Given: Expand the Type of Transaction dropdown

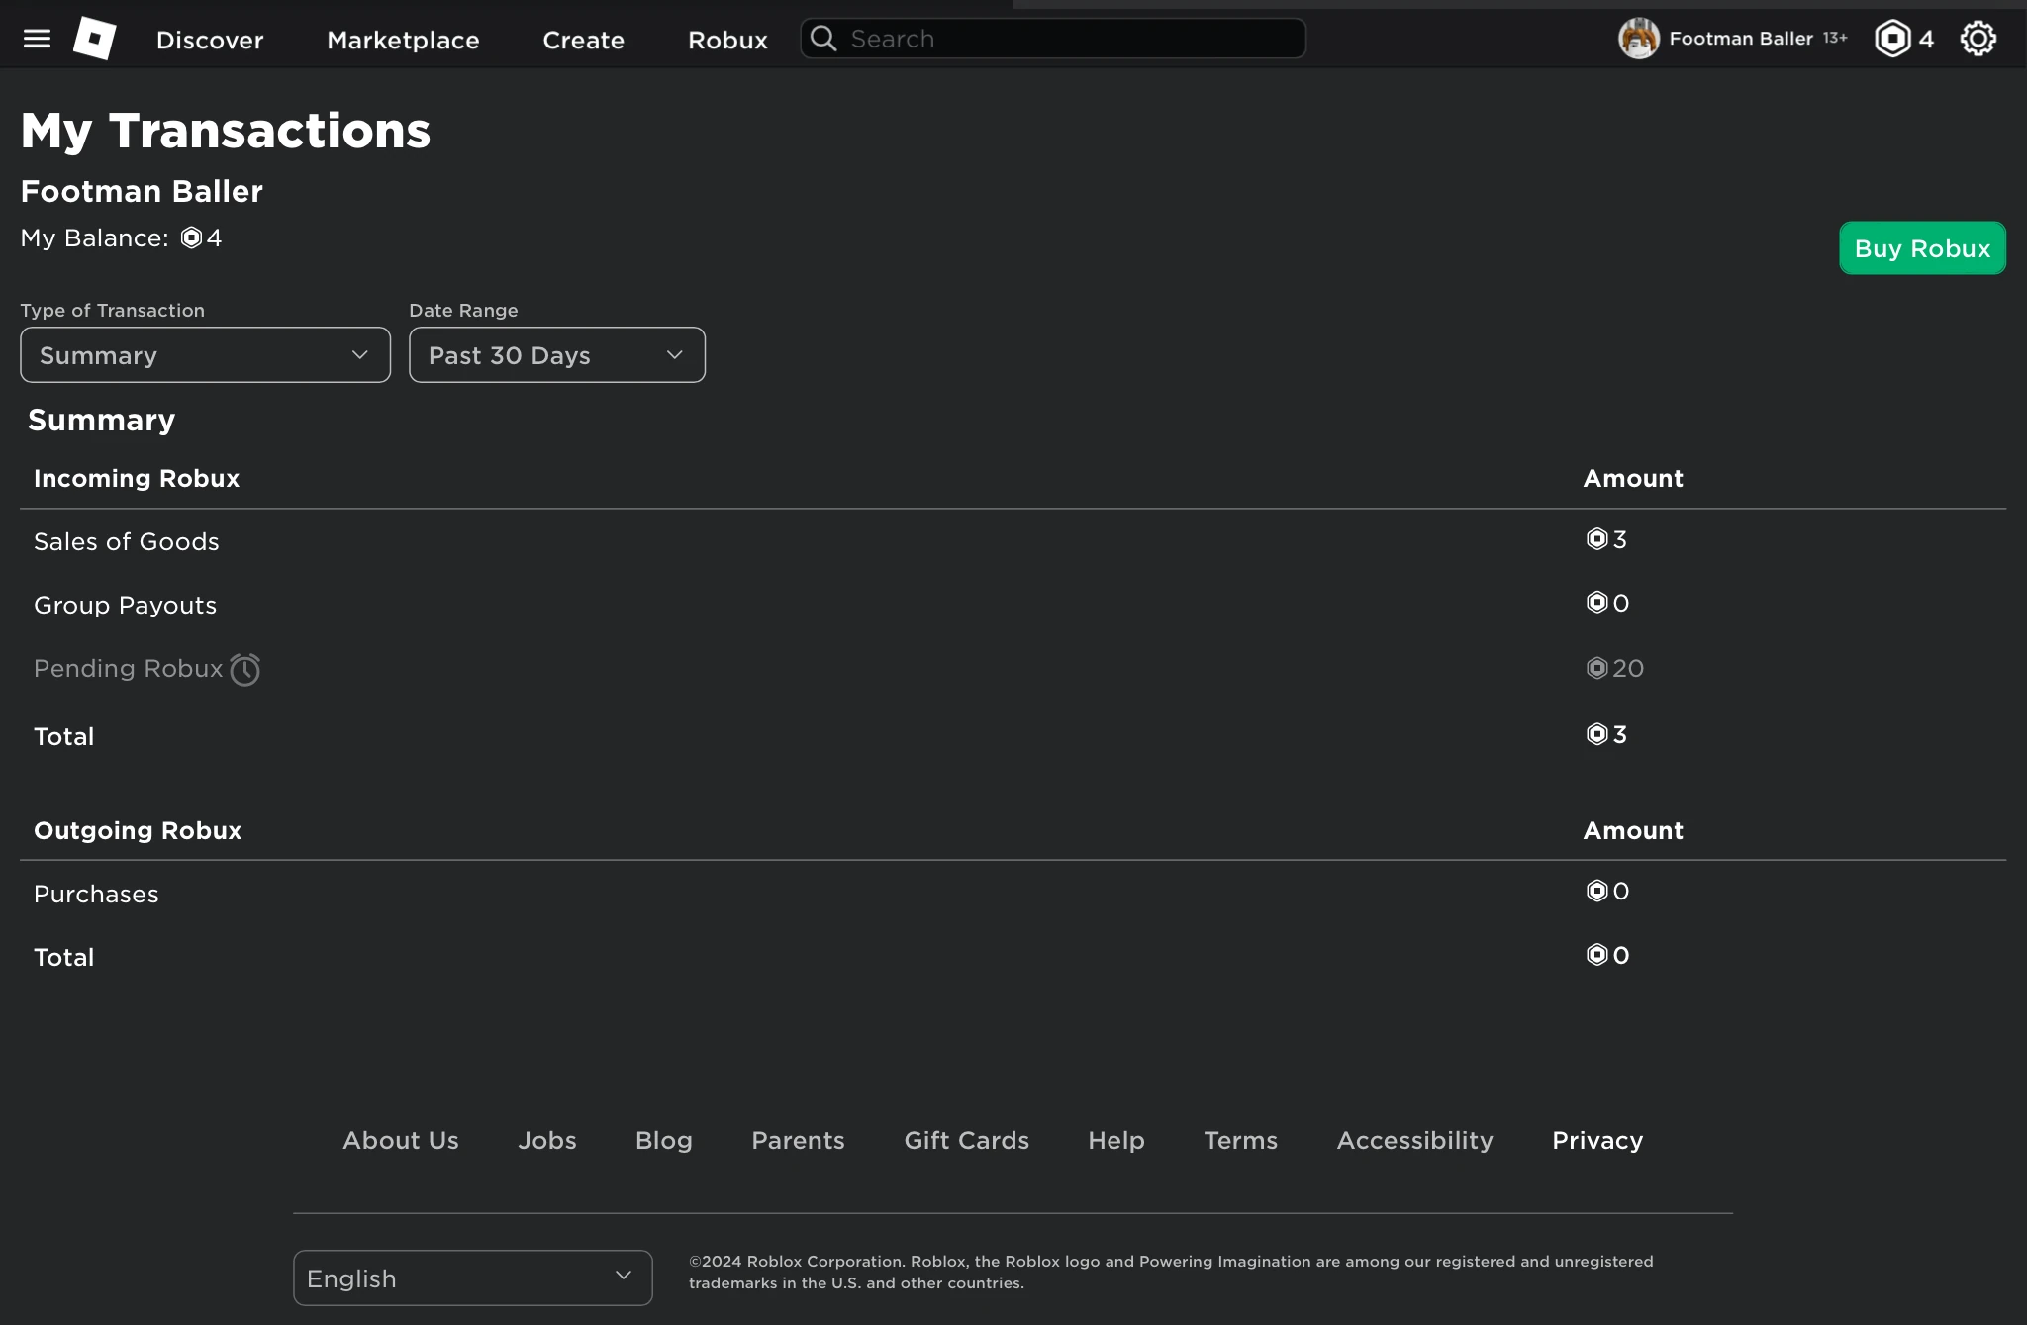Looking at the screenshot, I should click(205, 355).
